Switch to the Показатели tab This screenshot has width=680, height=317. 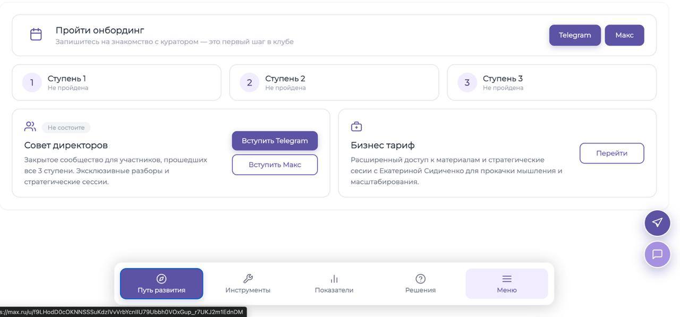334,284
